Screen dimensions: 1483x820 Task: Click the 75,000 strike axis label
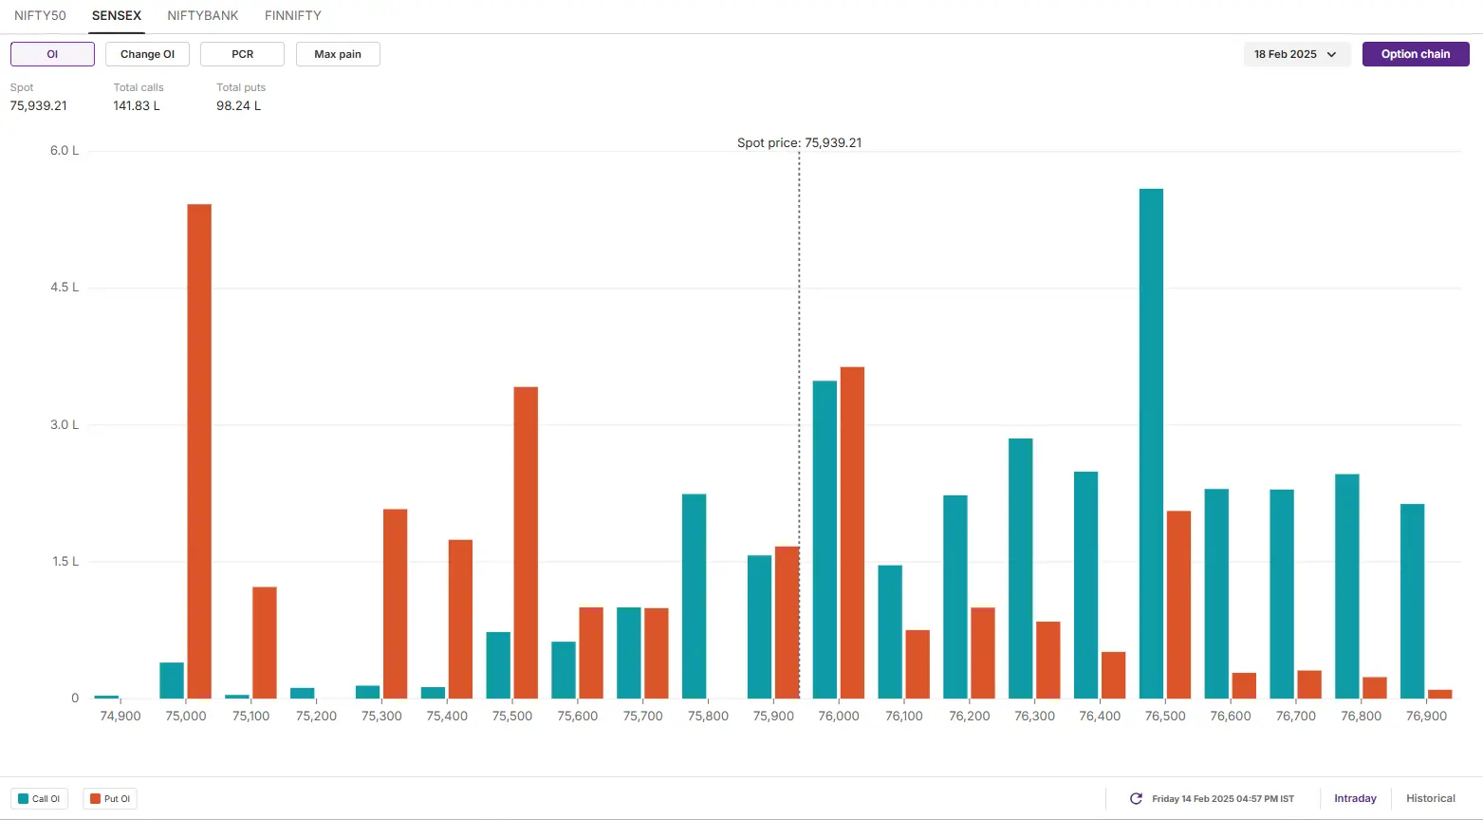[x=186, y=716]
